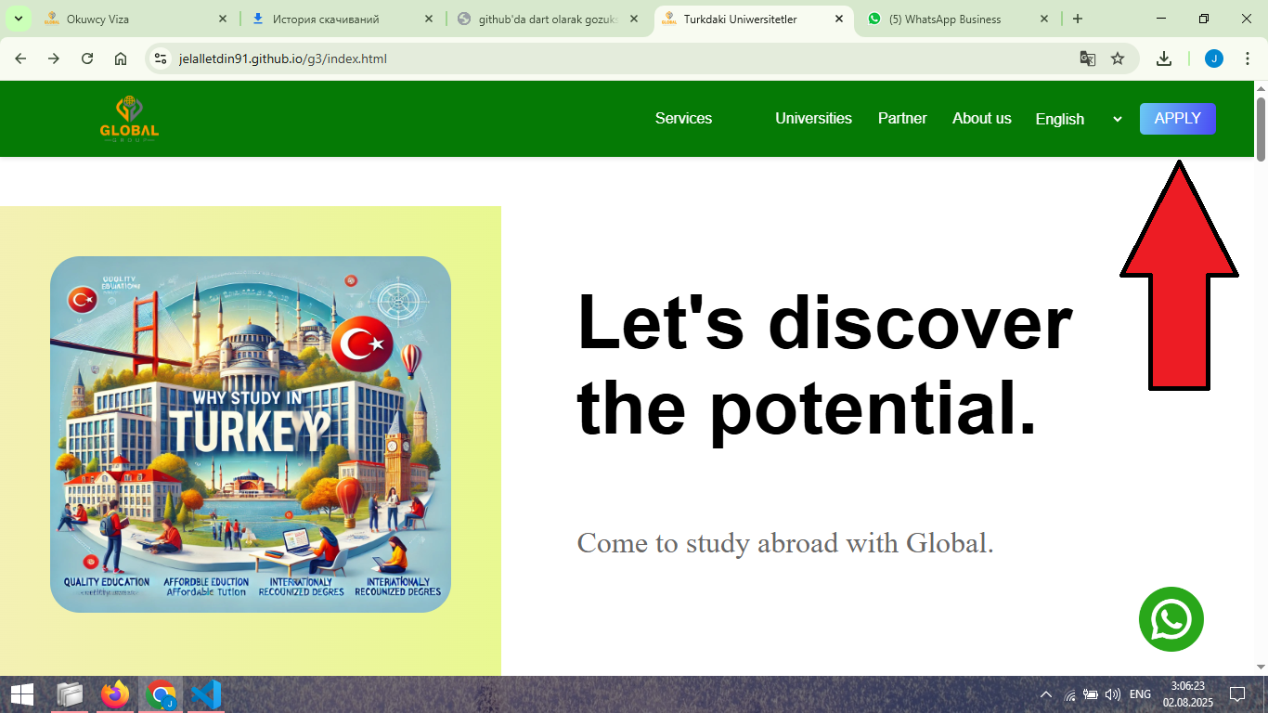Screen dimensions: 1268x713
Task: Open the Chrome downloads icon
Action: click(1163, 58)
